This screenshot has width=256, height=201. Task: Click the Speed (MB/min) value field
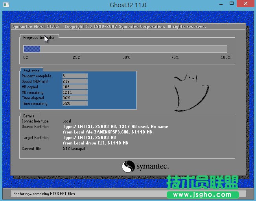(x=75, y=81)
